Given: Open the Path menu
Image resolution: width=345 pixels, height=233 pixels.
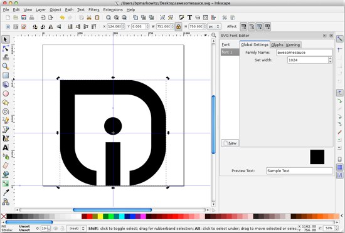Looking at the screenshot, I should coord(69,9).
